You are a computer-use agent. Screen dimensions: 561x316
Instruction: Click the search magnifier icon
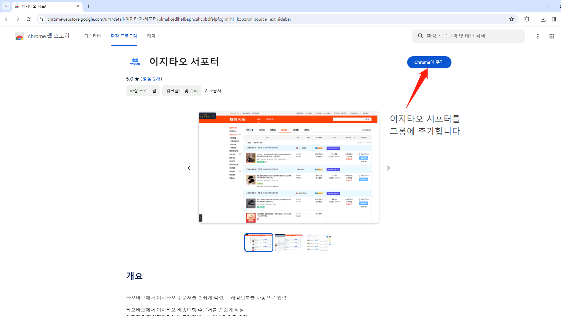tap(421, 36)
